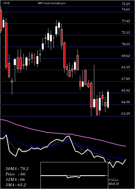Image resolution: width=135 pixels, height=189 pixels.
Task: Click the 64.56 price axis label
Action: point(126,102)
